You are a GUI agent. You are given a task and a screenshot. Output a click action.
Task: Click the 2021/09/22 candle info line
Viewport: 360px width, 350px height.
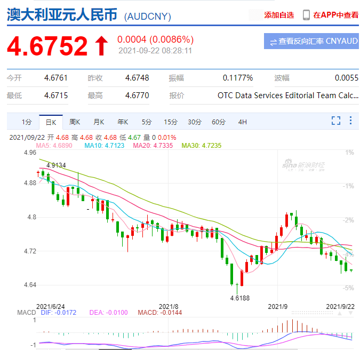[93, 138]
